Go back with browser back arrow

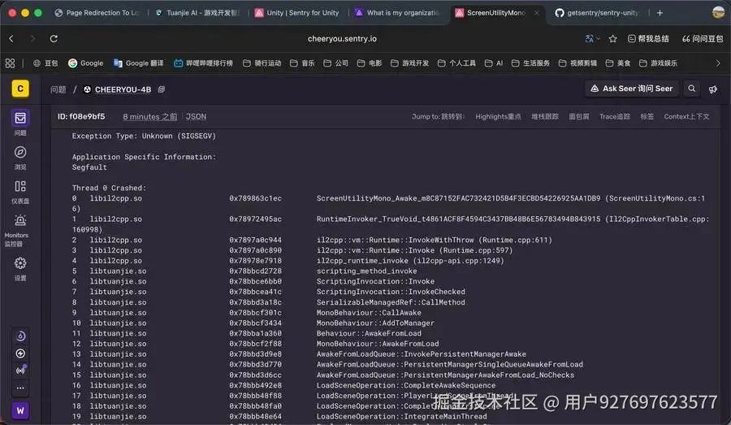point(11,39)
